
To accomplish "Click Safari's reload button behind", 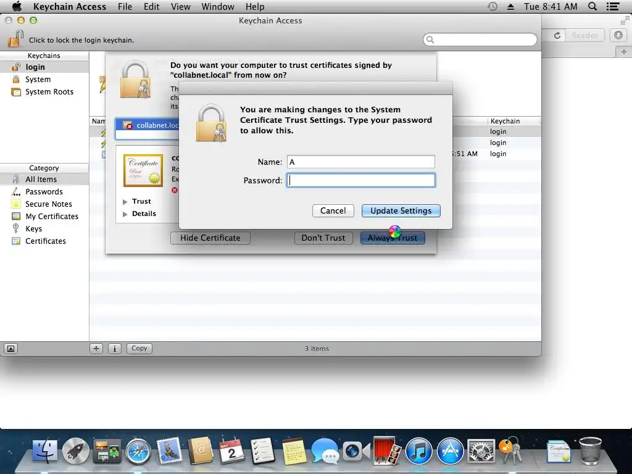I will click(x=557, y=35).
